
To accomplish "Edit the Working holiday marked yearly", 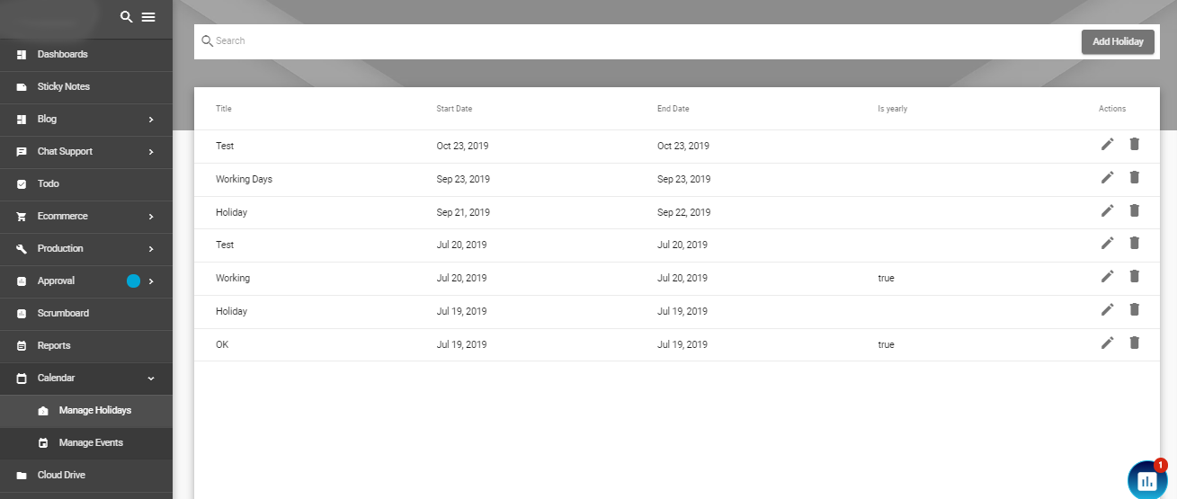I will (1107, 276).
